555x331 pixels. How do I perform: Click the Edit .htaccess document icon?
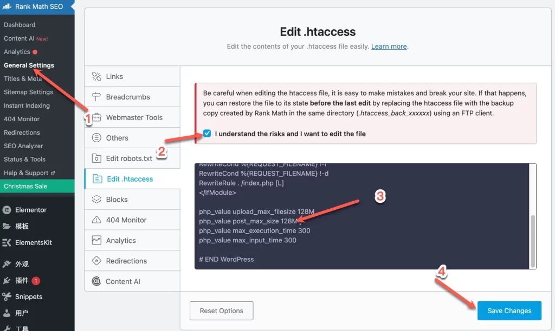(x=98, y=178)
